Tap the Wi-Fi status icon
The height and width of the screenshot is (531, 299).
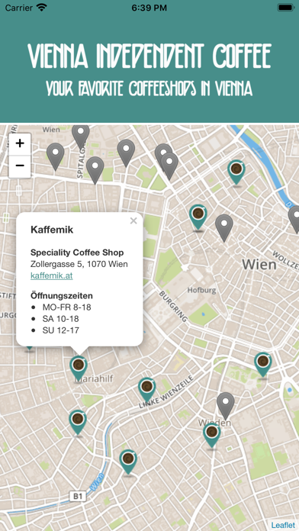42,8
